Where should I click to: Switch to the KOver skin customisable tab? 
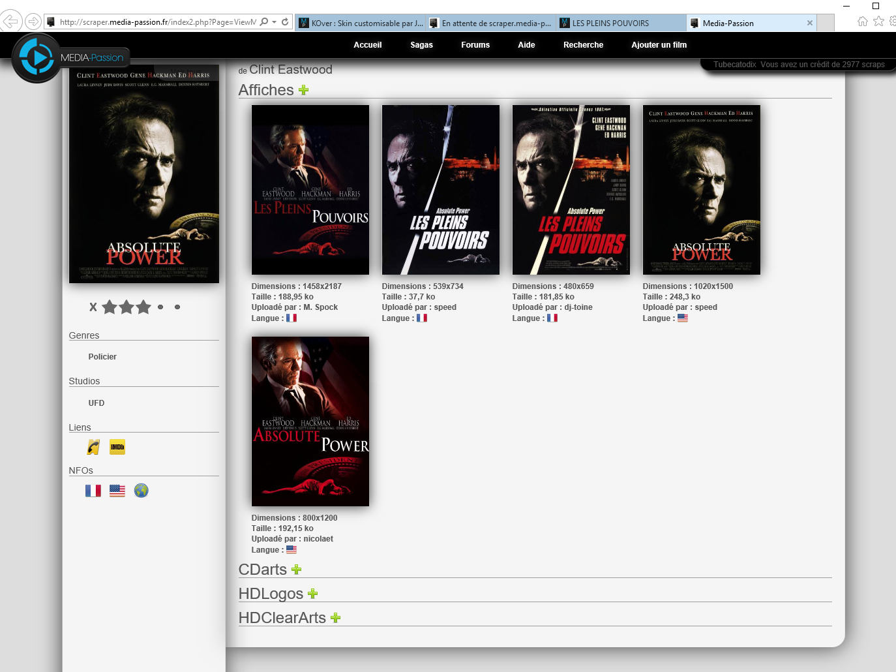360,23
